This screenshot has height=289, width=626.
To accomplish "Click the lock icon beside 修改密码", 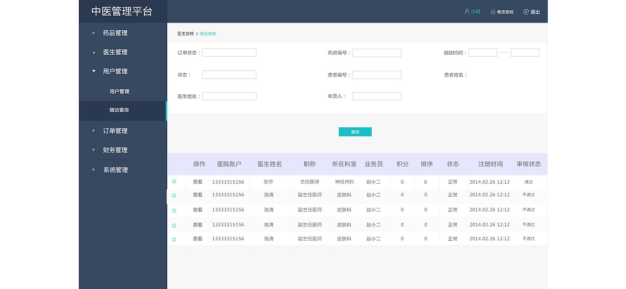I will pos(492,11).
